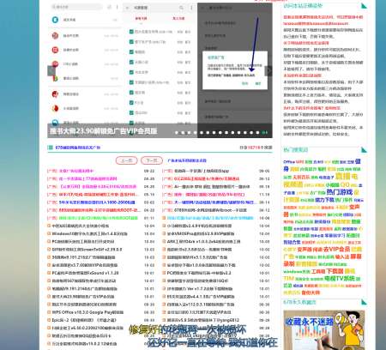Select the 工具箱 tag
The height and width of the screenshot is (350, 386).
click(x=318, y=271)
